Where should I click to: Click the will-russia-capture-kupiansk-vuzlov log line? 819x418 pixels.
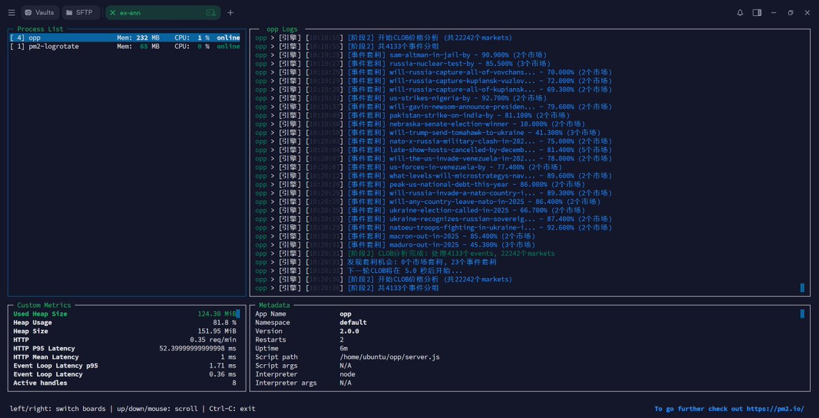tap(433, 80)
